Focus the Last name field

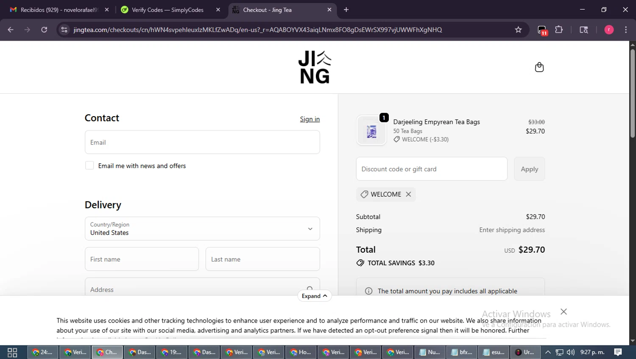pyautogui.click(x=262, y=259)
